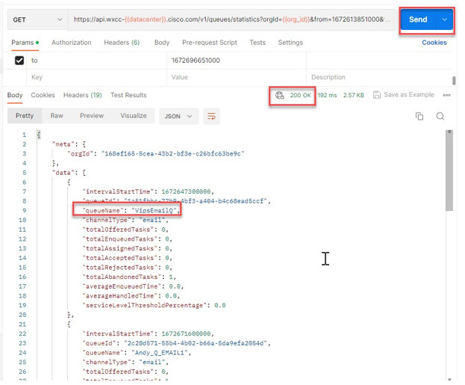Click the totalAbandonedTasks line
The width and height of the screenshot is (465, 385).
129,277
